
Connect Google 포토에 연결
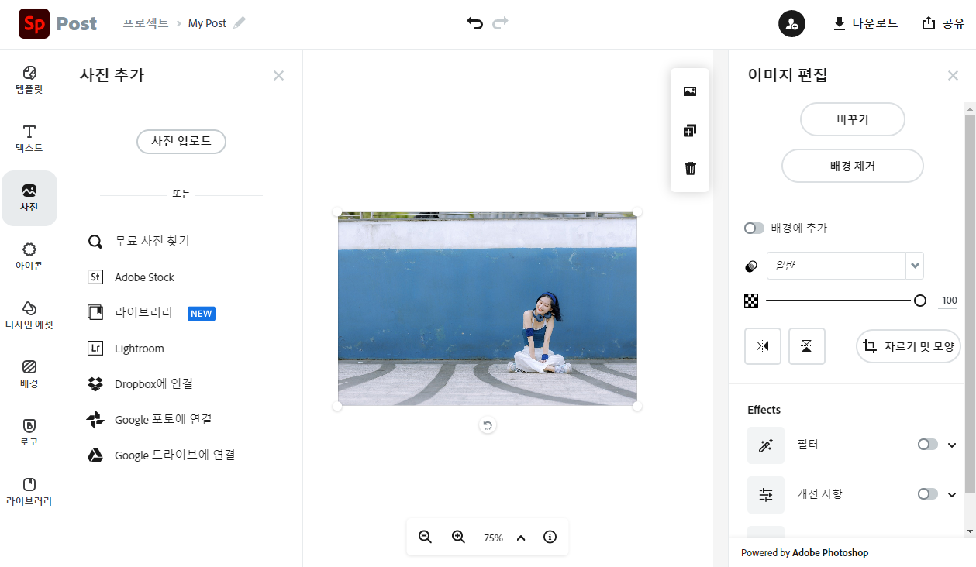[163, 420]
